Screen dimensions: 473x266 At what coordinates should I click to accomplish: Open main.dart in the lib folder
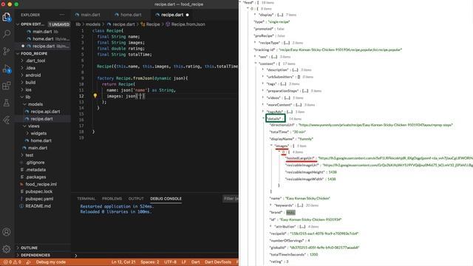coord(38,148)
